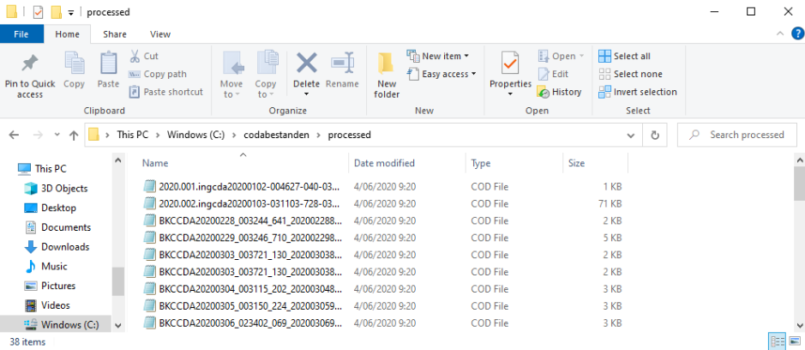The width and height of the screenshot is (805, 350).
Task: Click the blue Help question mark icon
Action: 797,34
